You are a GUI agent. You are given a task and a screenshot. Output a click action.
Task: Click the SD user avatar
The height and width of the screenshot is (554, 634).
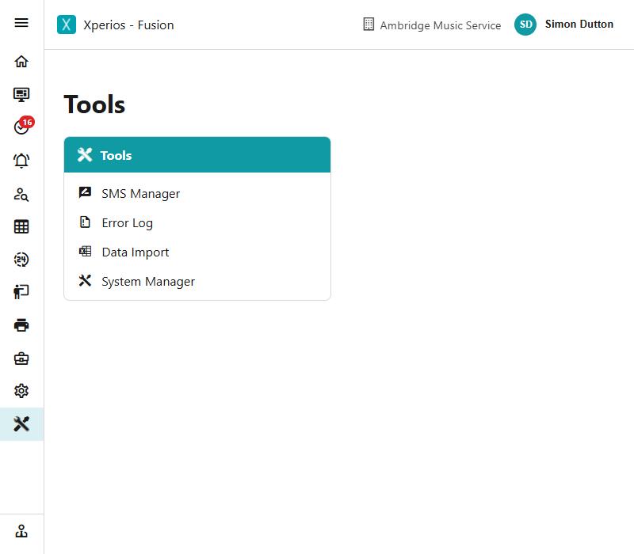point(525,25)
